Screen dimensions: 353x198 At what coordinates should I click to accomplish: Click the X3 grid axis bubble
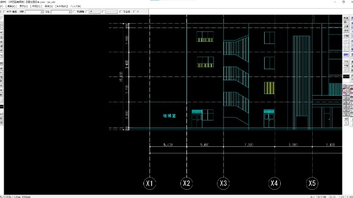223,183
